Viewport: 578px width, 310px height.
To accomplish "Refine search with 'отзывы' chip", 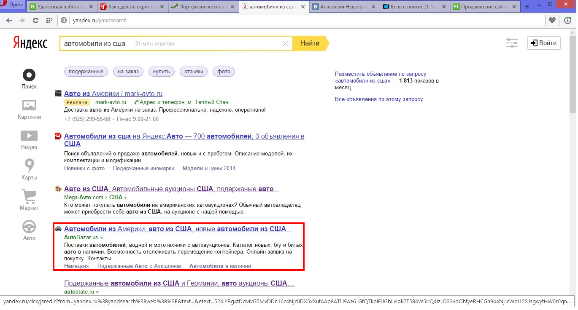I will (194, 72).
